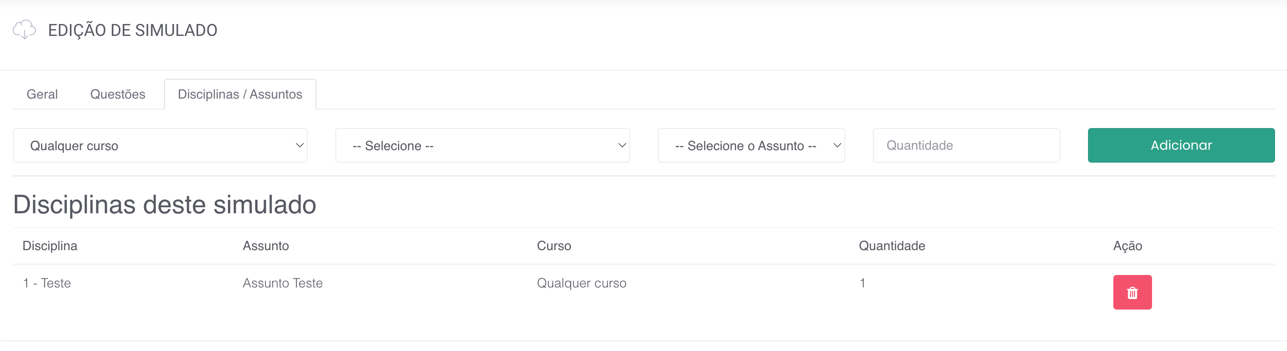Image resolution: width=1287 pixels, height=351 pixels.
Task: Delete the Teste discipline with trash icon
Action: [1132, 292]
